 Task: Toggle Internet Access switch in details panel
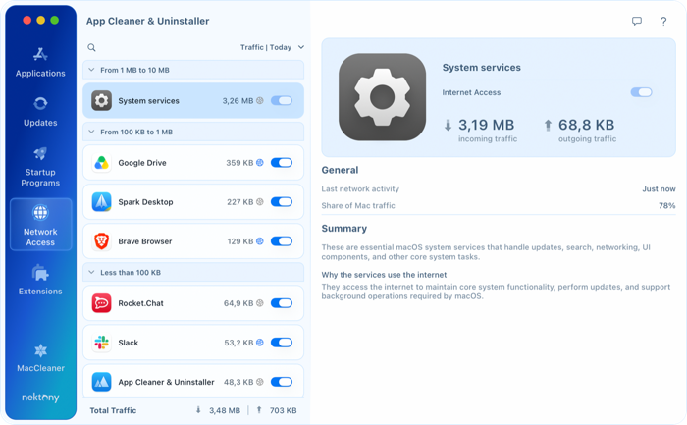pyautogui.click(x=641, y=92)
